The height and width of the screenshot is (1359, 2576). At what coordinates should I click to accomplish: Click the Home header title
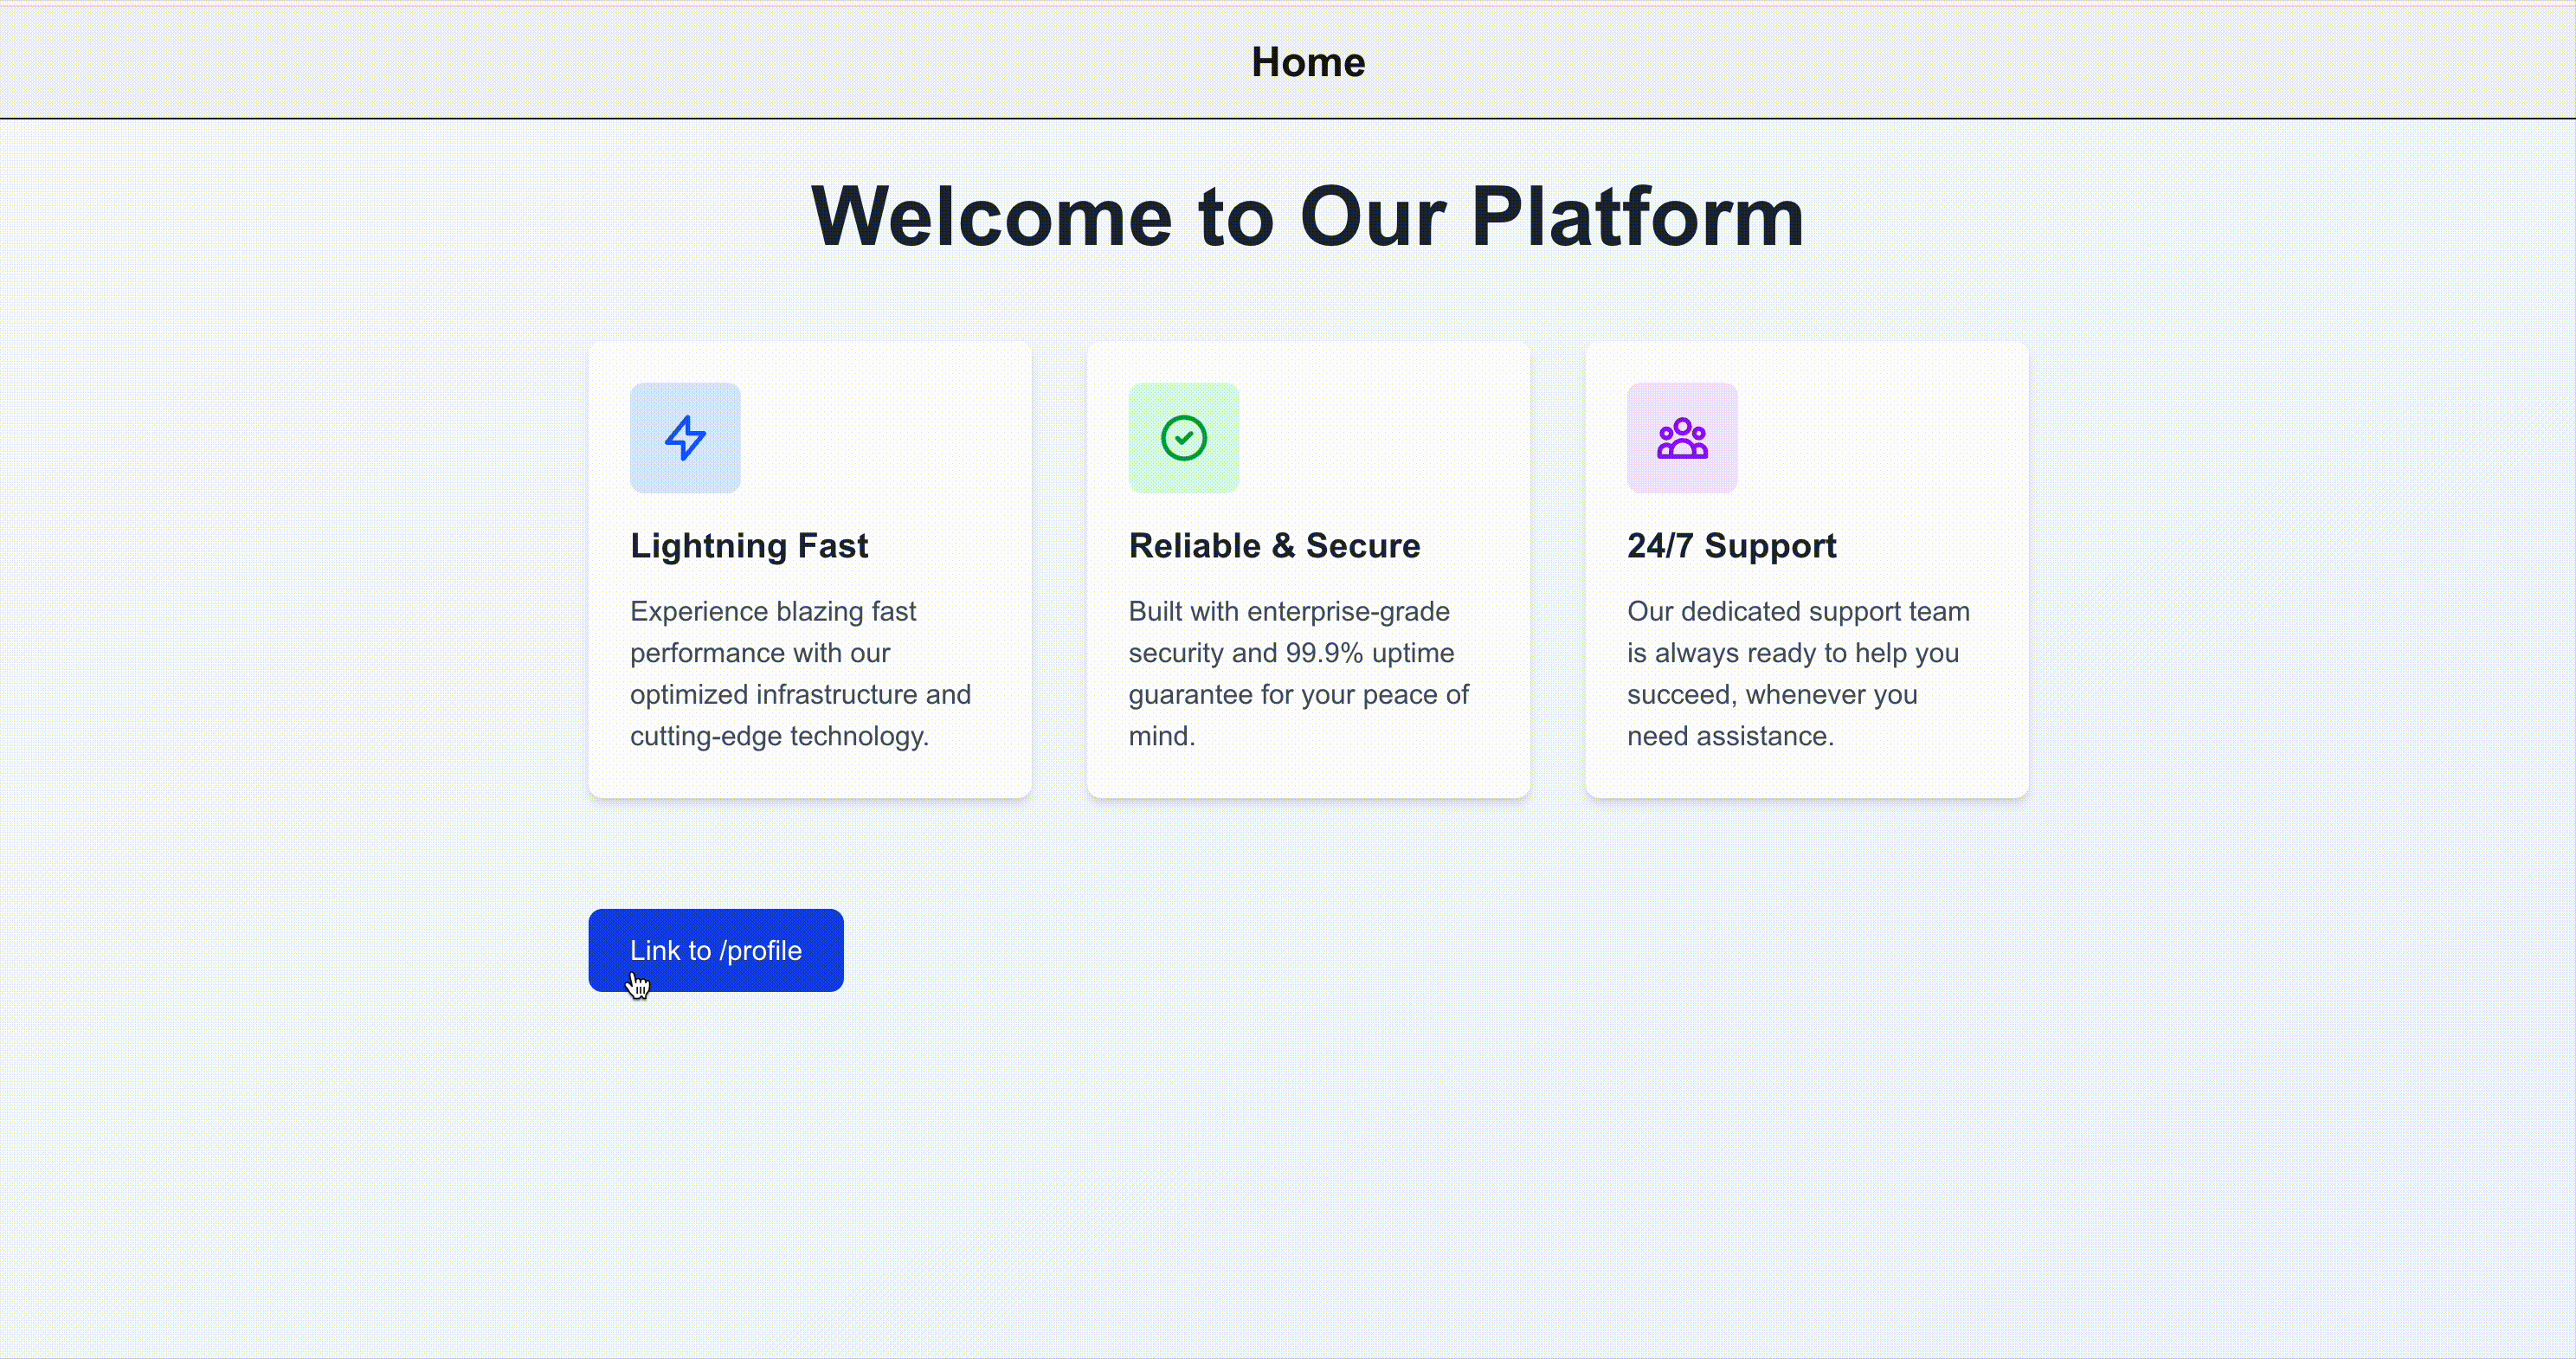point(1308,62)
